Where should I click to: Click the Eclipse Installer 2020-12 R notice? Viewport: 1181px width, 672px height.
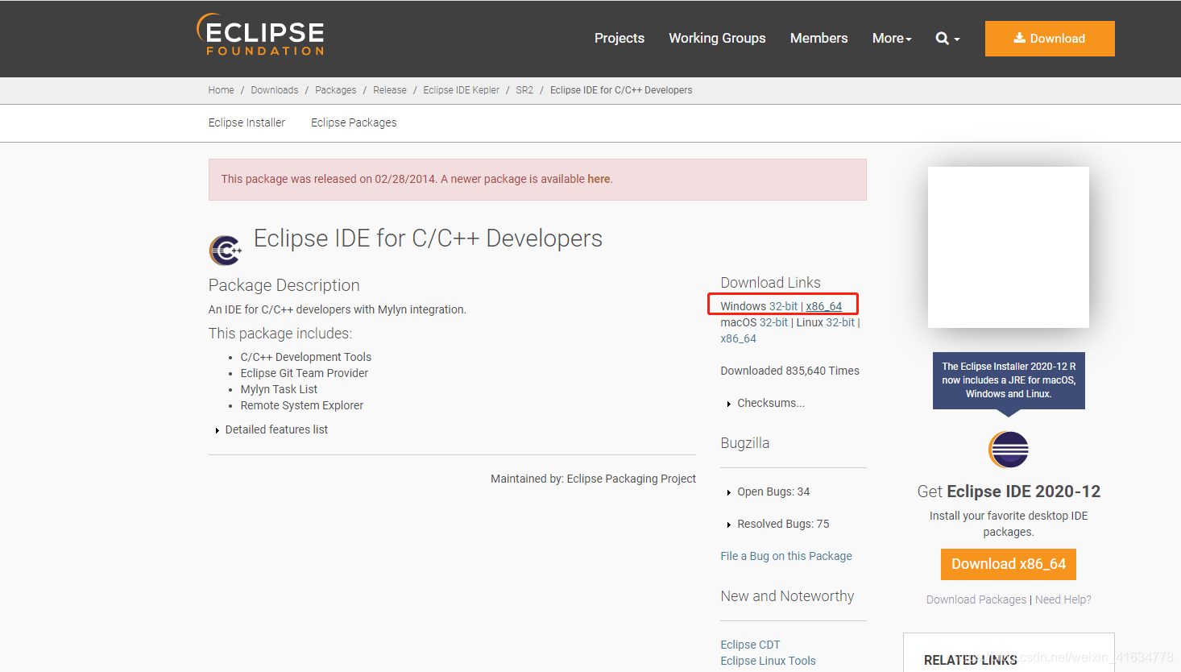click(x=1009, y=380)
